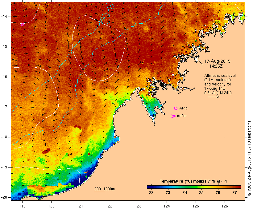The height and width of the screenshot is (209, 253).
Task: Click the 'Altimetric sealevel' caption text
Action: pyautogui.click(x=220, y=76)
